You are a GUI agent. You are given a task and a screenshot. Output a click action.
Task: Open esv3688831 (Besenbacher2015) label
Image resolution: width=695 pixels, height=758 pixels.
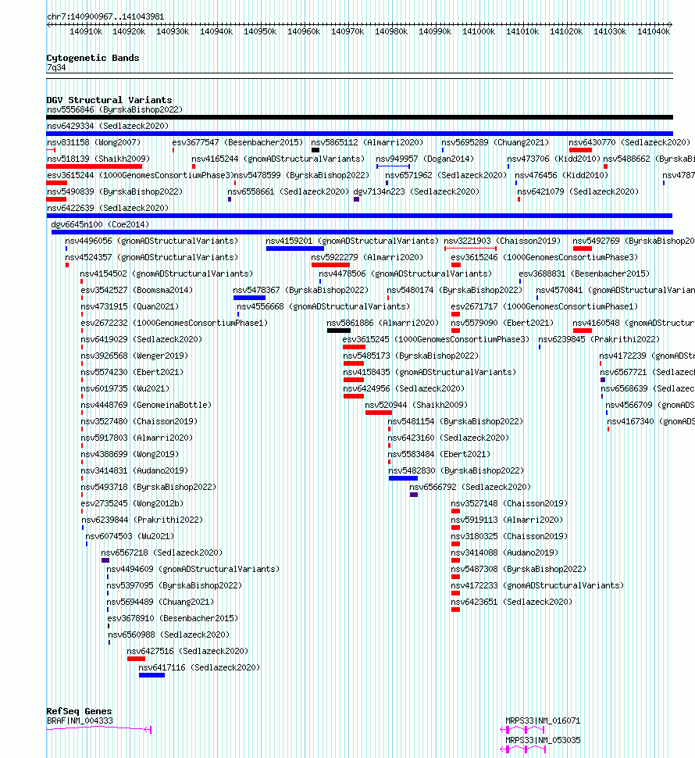584,274
